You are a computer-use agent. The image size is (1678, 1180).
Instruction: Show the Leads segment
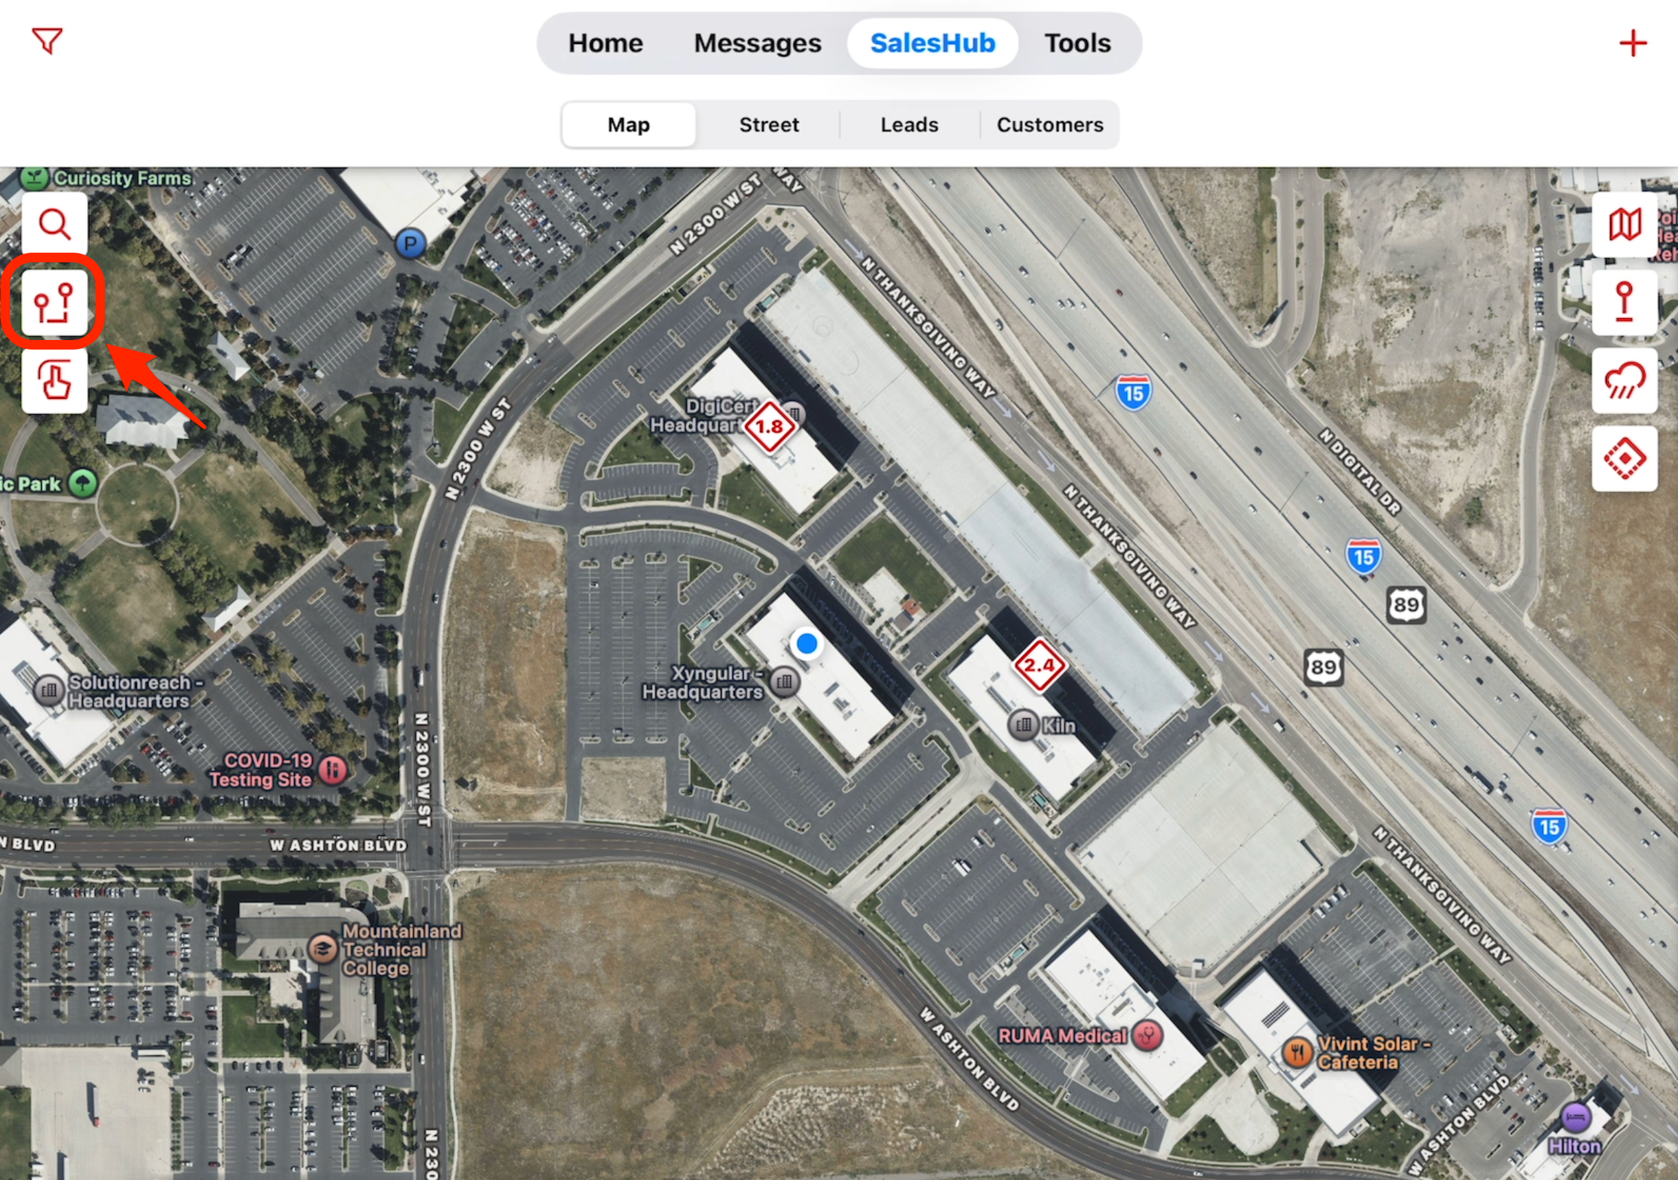tap(909, 125)
